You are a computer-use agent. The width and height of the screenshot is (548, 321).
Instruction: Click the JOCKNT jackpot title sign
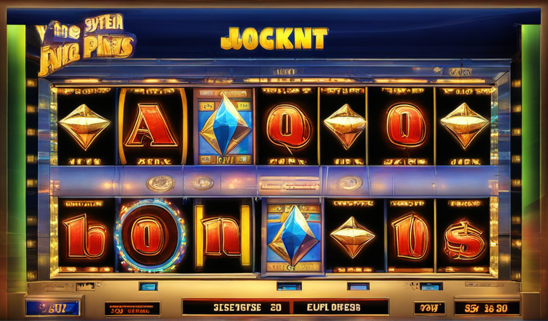(x=275, y=38)
